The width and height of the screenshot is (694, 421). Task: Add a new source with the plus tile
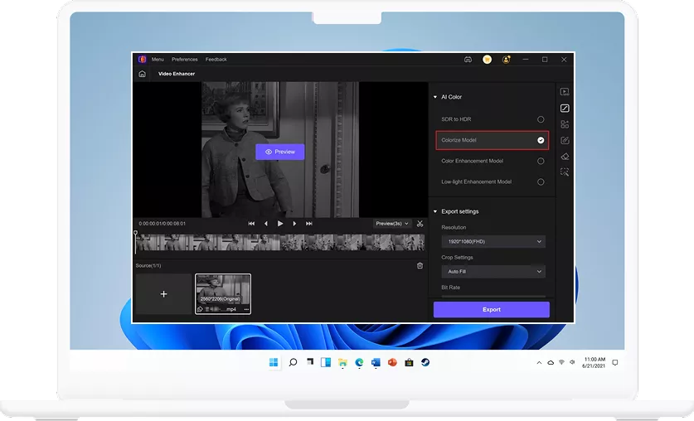point(164,294)
